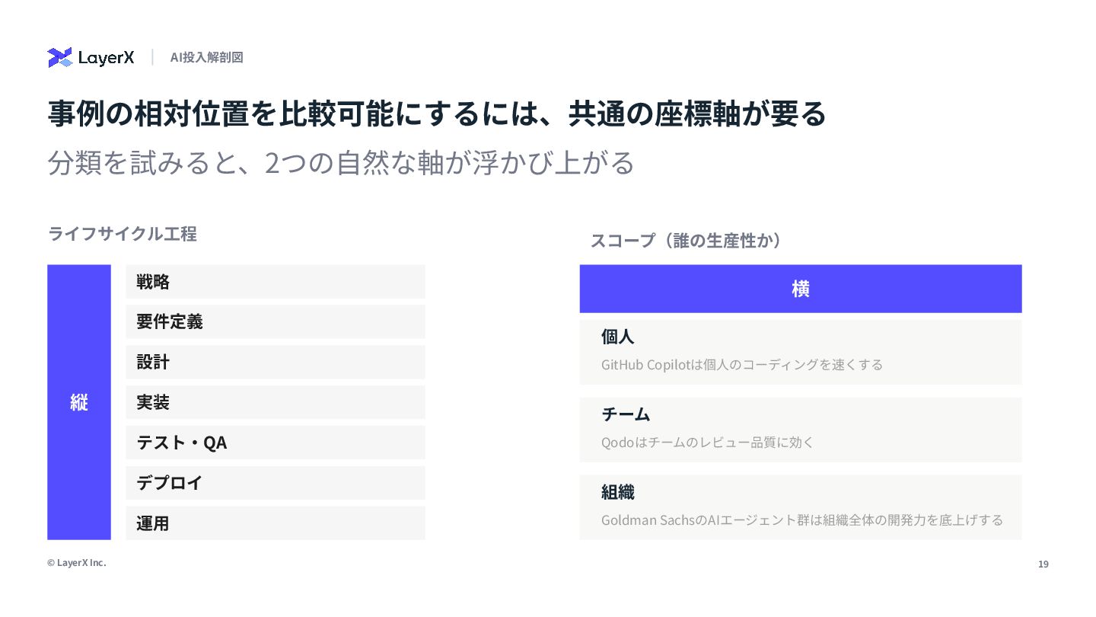Click the GitHub Copilot description text

point(741,365)
